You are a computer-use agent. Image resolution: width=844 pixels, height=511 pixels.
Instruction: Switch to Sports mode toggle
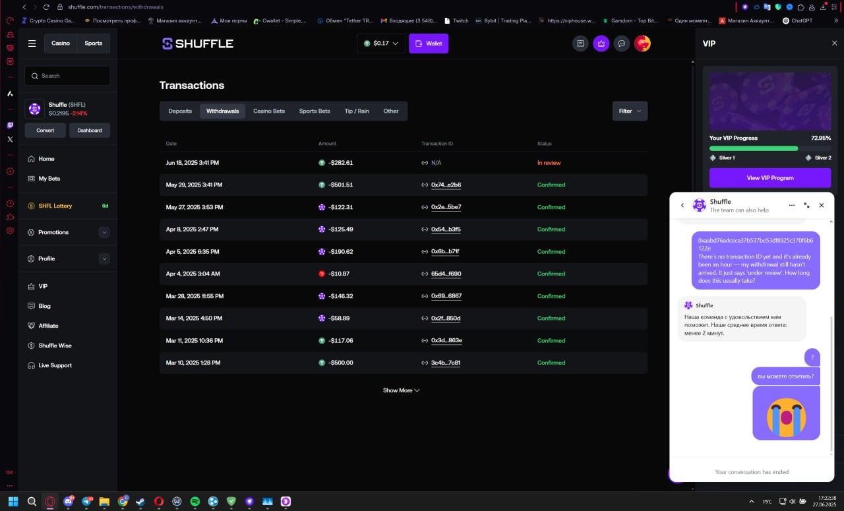point(94,44)
